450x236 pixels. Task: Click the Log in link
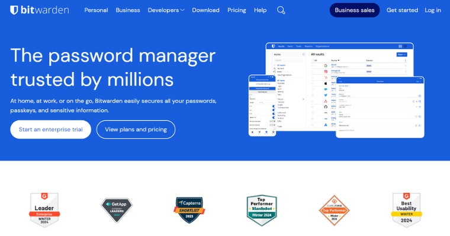[x=433, y=10]
